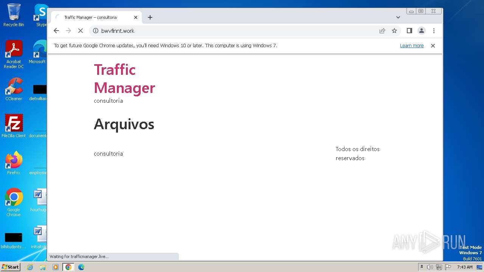
Task: Toggle the Chrome side panel
Action: pos(409,31)
